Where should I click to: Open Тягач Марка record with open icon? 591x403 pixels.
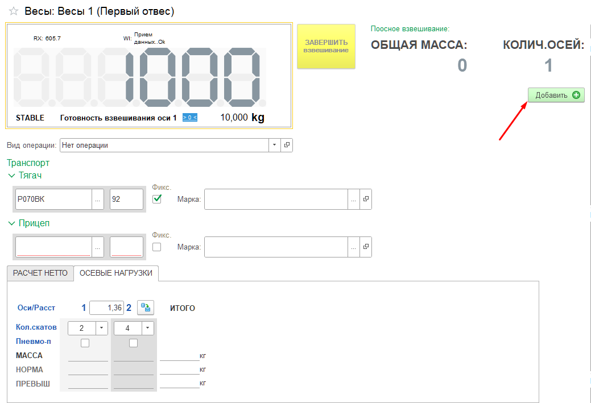pos(366,200)
